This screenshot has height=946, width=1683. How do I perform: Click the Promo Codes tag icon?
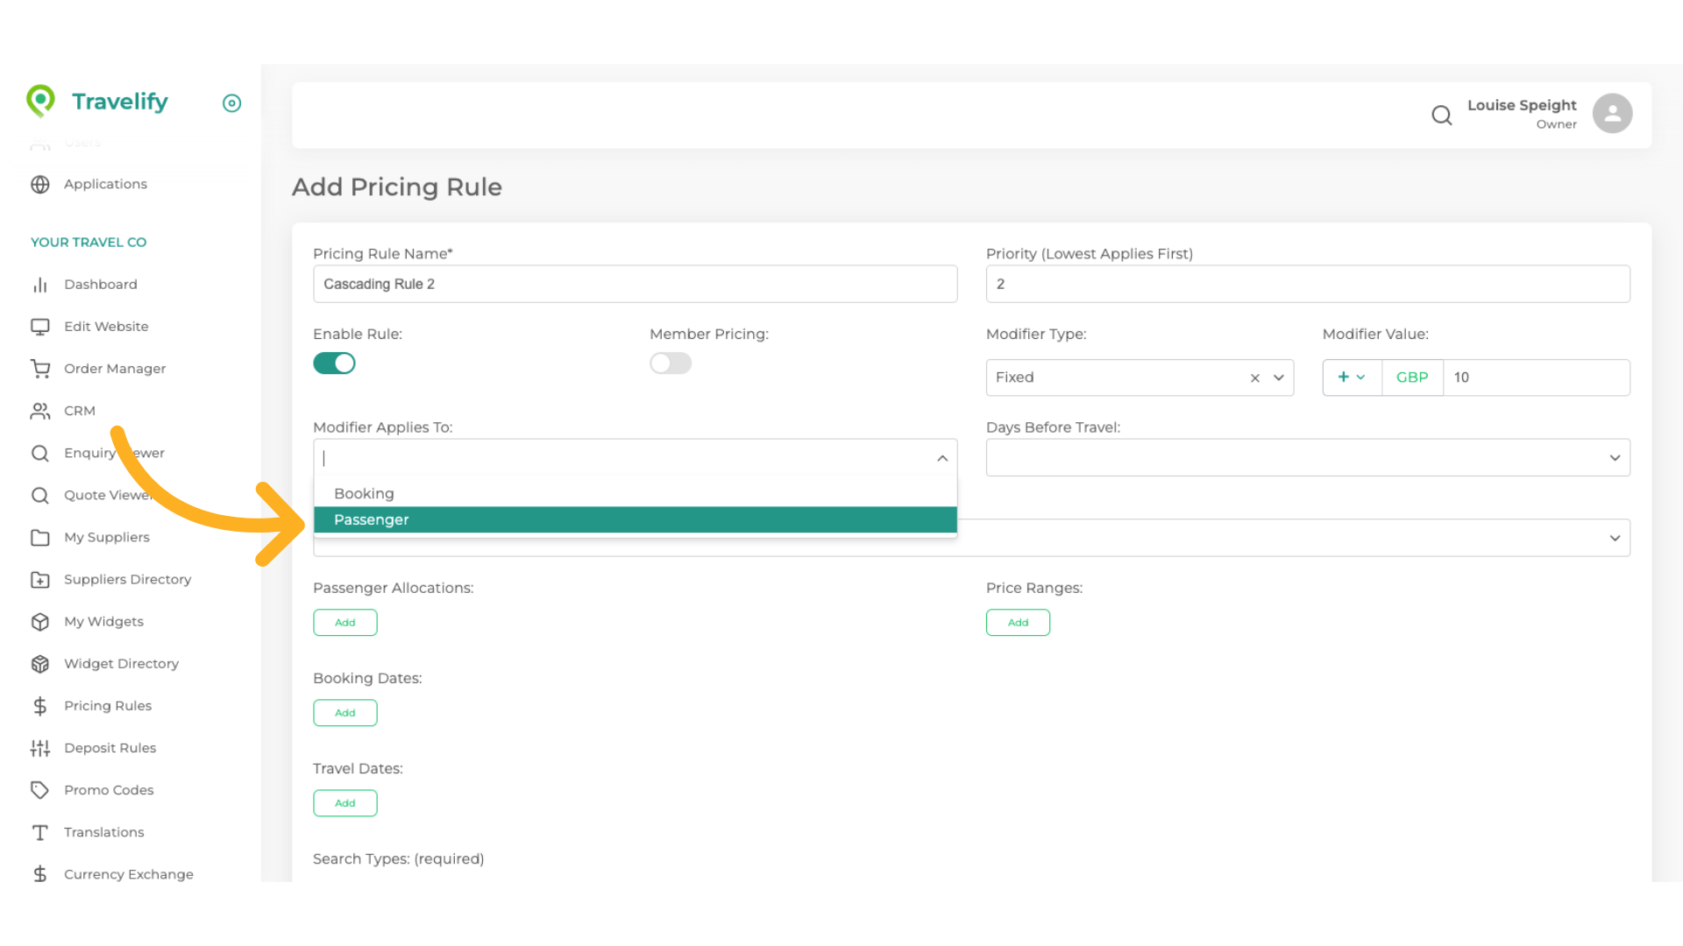click(x=40, y=790)
